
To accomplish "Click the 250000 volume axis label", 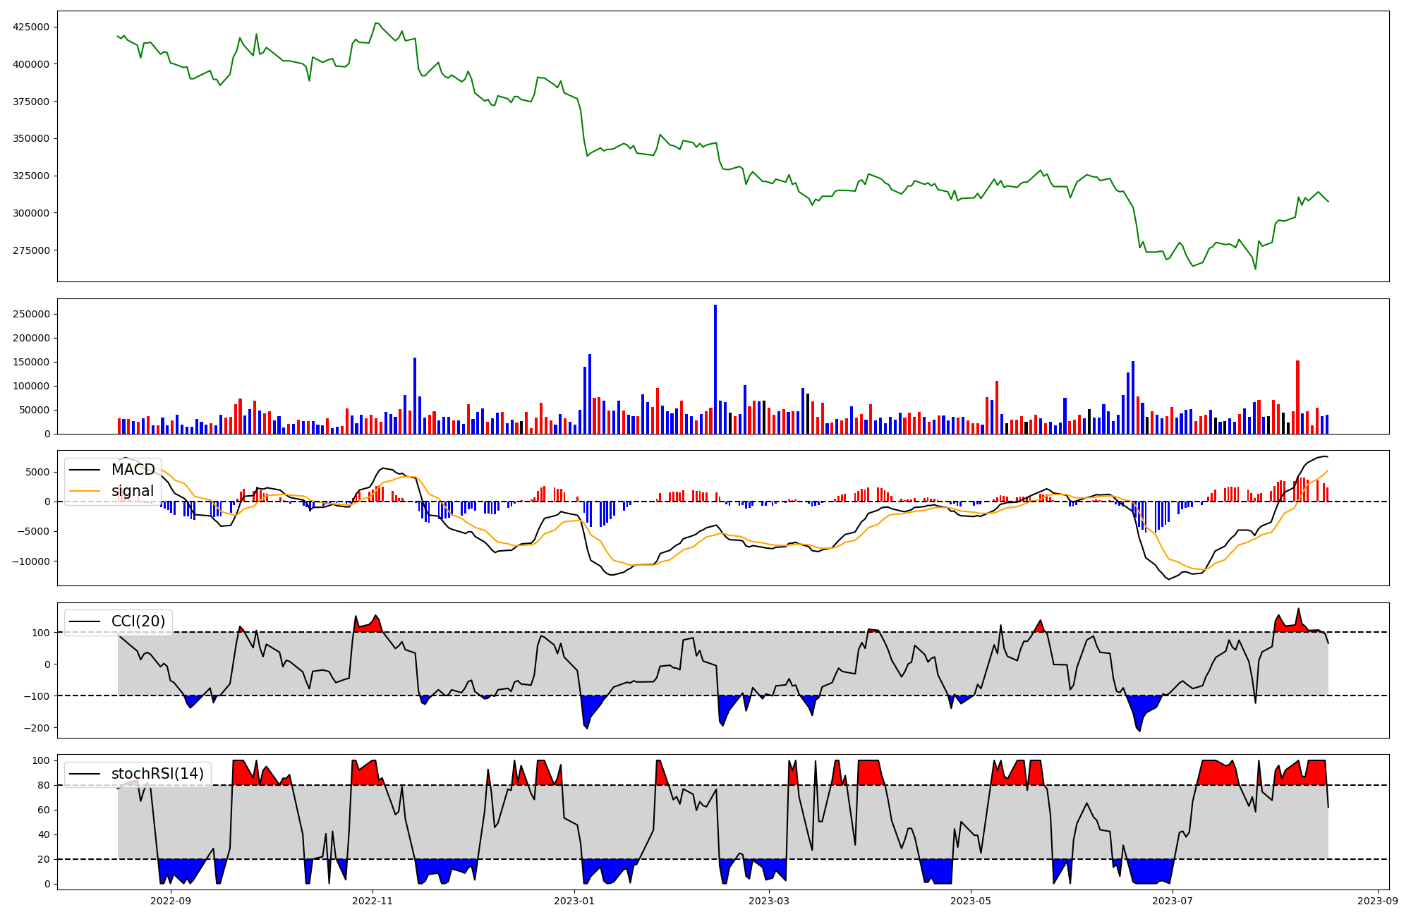I will pyautogui.click(x=31, y=314).
